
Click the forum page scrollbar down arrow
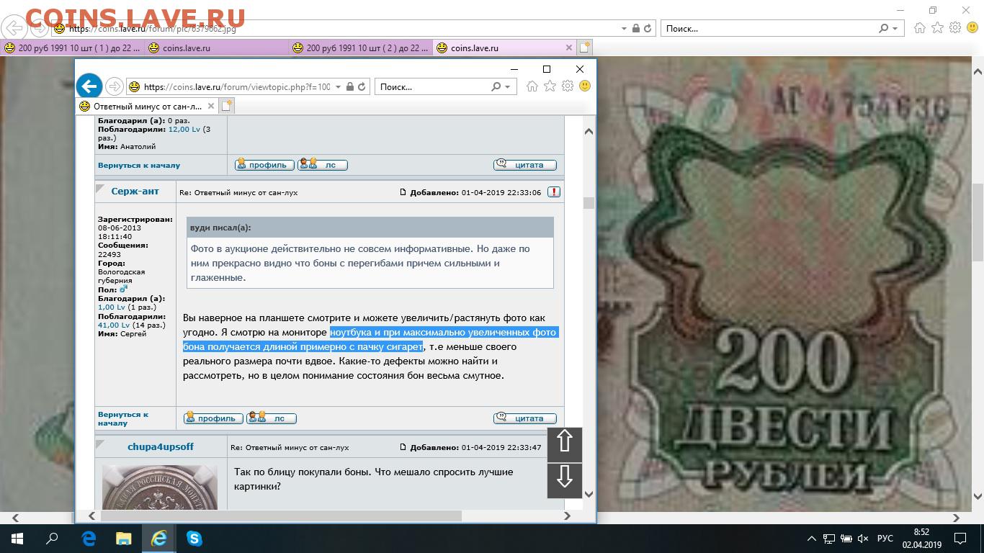click(589, 494)
